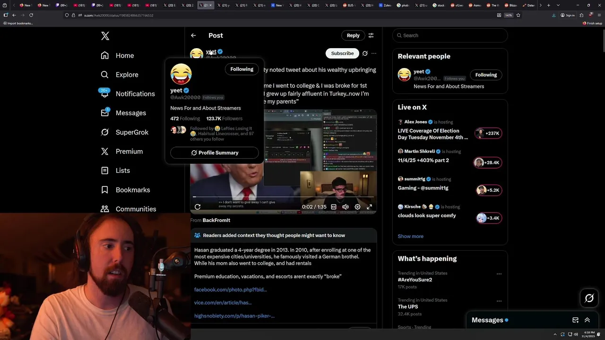Image resolution: width=605 pixels, height=340 pixels.
Task: Expand the Messages drawer with chevrons
Action: [x=588, y=320]
